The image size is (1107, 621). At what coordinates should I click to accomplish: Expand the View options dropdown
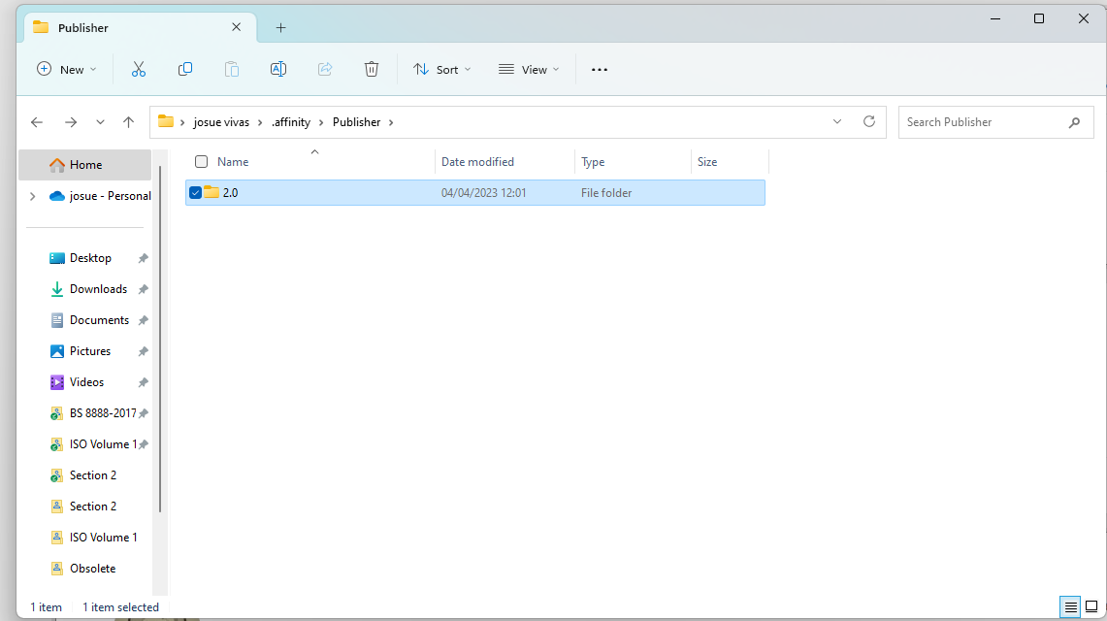tap(529, 69)
